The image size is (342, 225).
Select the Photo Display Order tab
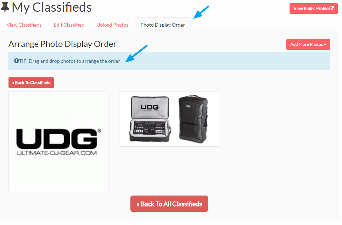click(x=163, y=25)
